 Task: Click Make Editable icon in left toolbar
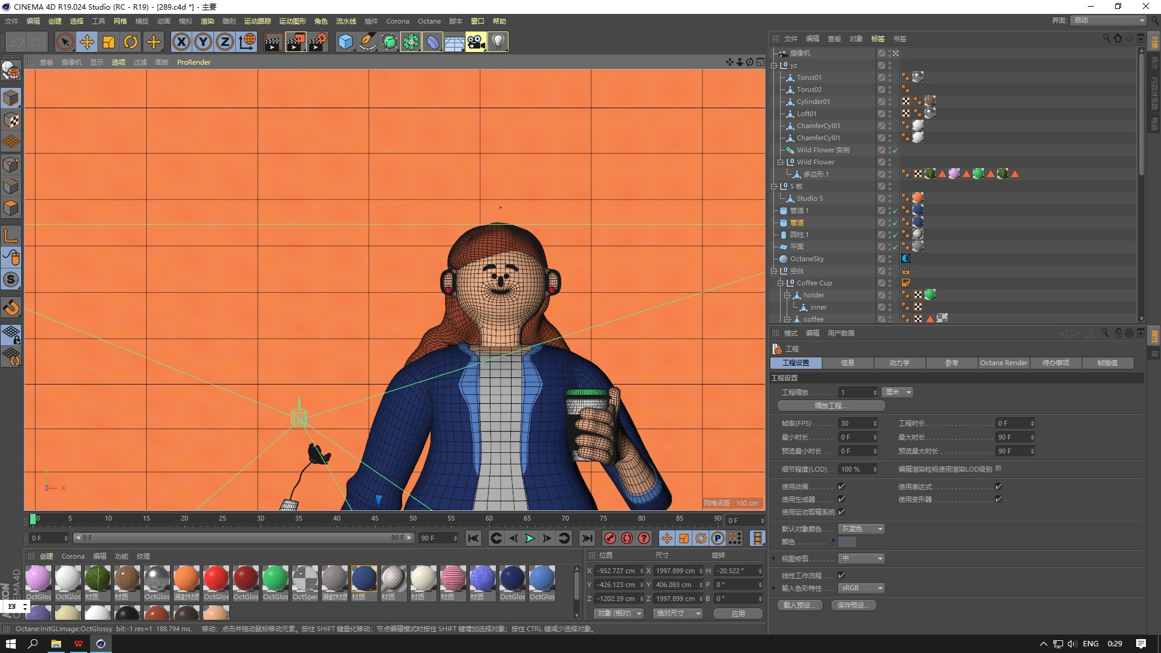pos(11,71)
